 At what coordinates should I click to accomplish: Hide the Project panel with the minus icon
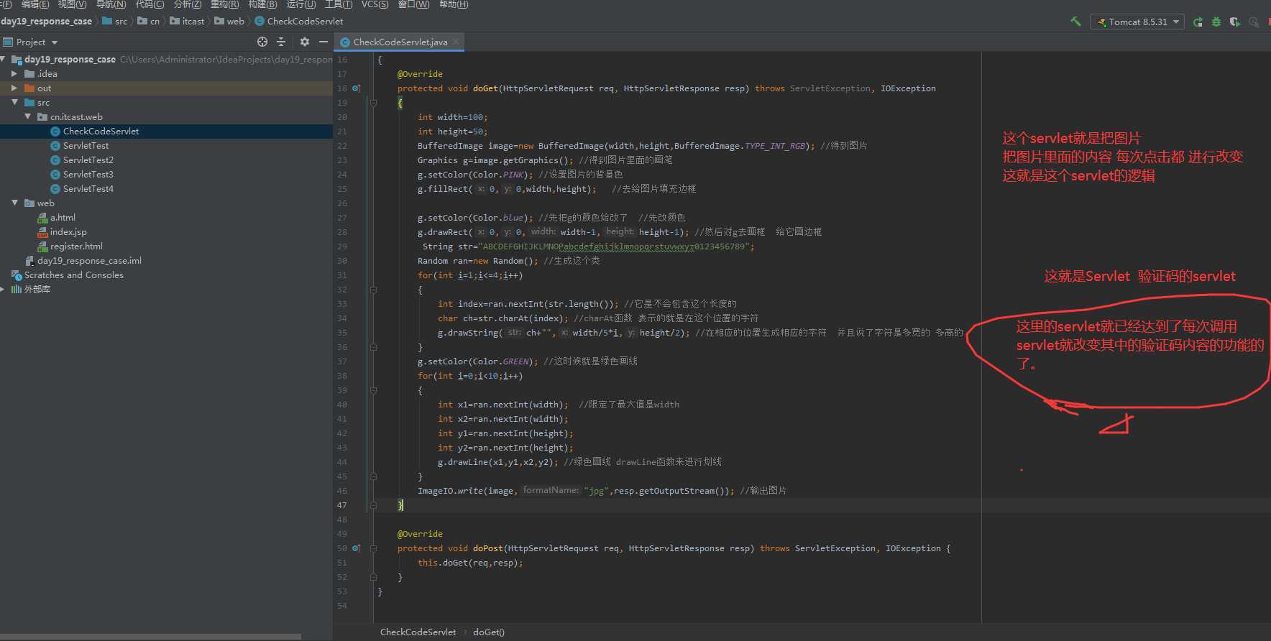point(324,42)
